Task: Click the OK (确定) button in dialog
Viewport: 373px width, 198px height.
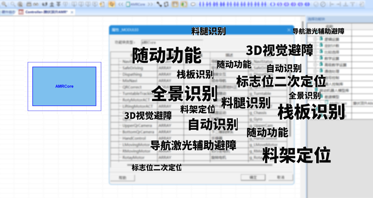Action: [253, 177]
